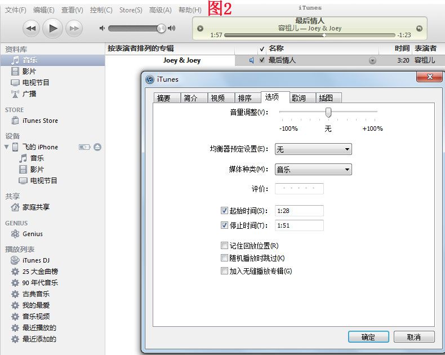Screen dimensions: 445x355
Task: Seek along the song progress bar
Action: point(309,35)
